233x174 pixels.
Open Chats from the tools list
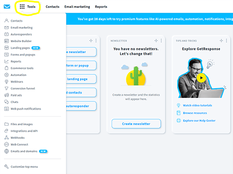(x=14, y=102)
